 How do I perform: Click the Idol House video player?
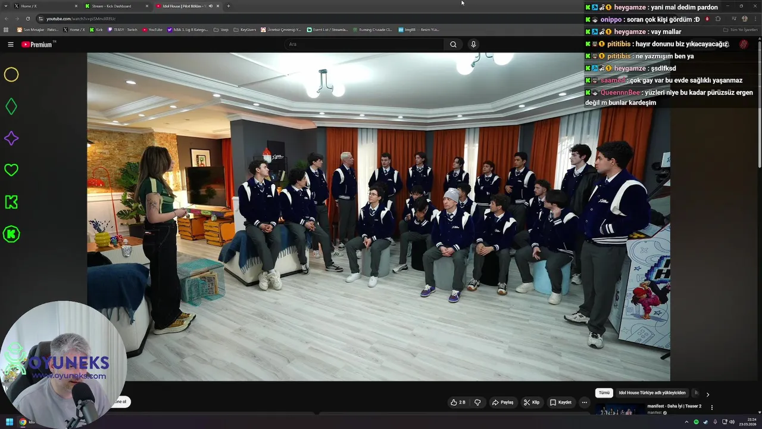tap(379, 217)
